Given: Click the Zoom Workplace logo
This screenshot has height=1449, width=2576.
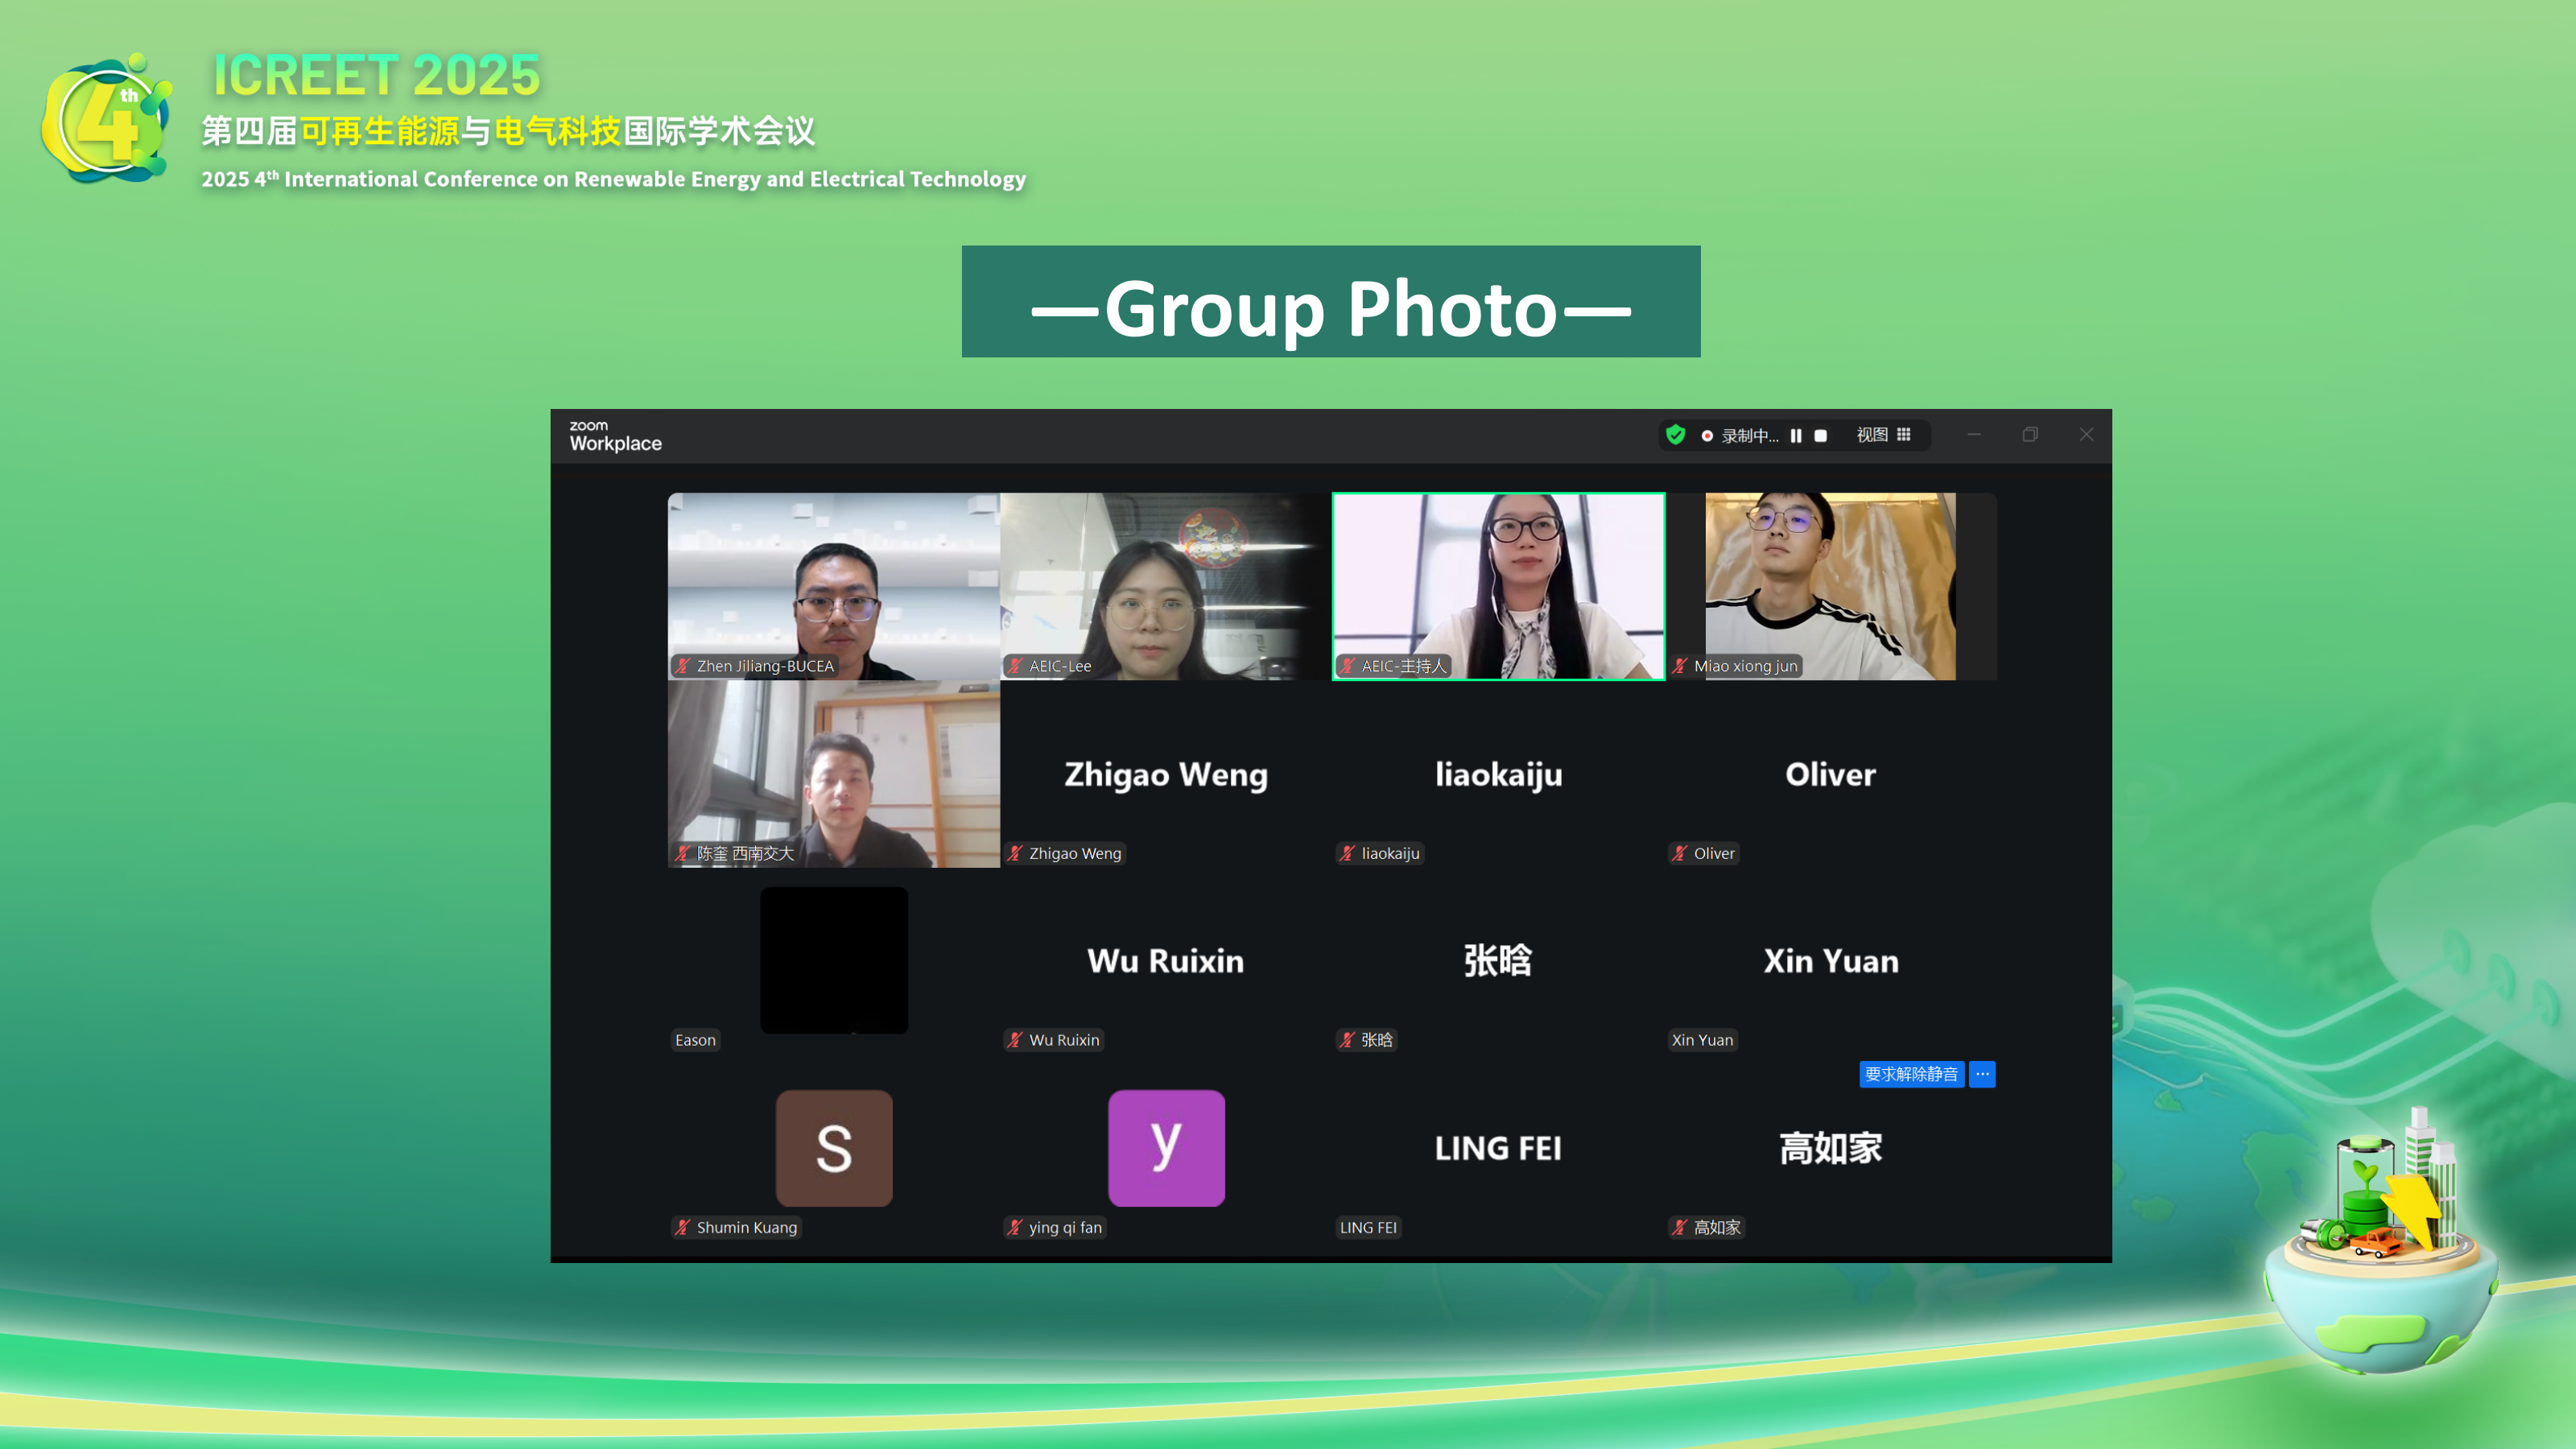Looking at the screenshot, I should click(615, 436).
